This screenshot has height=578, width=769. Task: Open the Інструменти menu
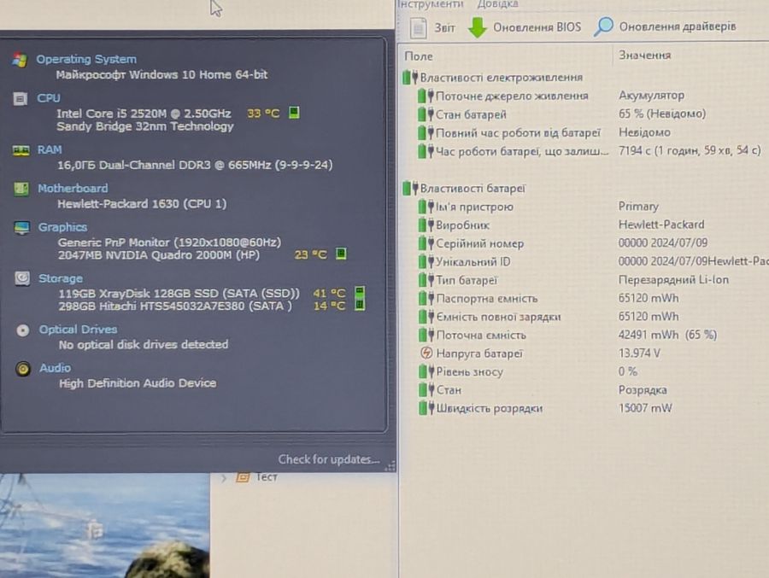click(430, 4)
